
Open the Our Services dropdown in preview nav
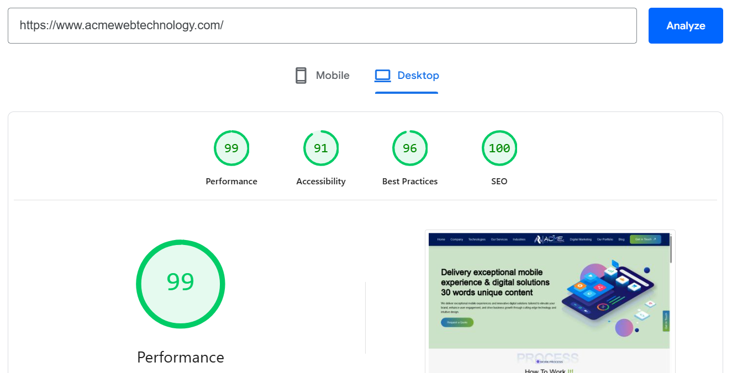pos(499,239)
